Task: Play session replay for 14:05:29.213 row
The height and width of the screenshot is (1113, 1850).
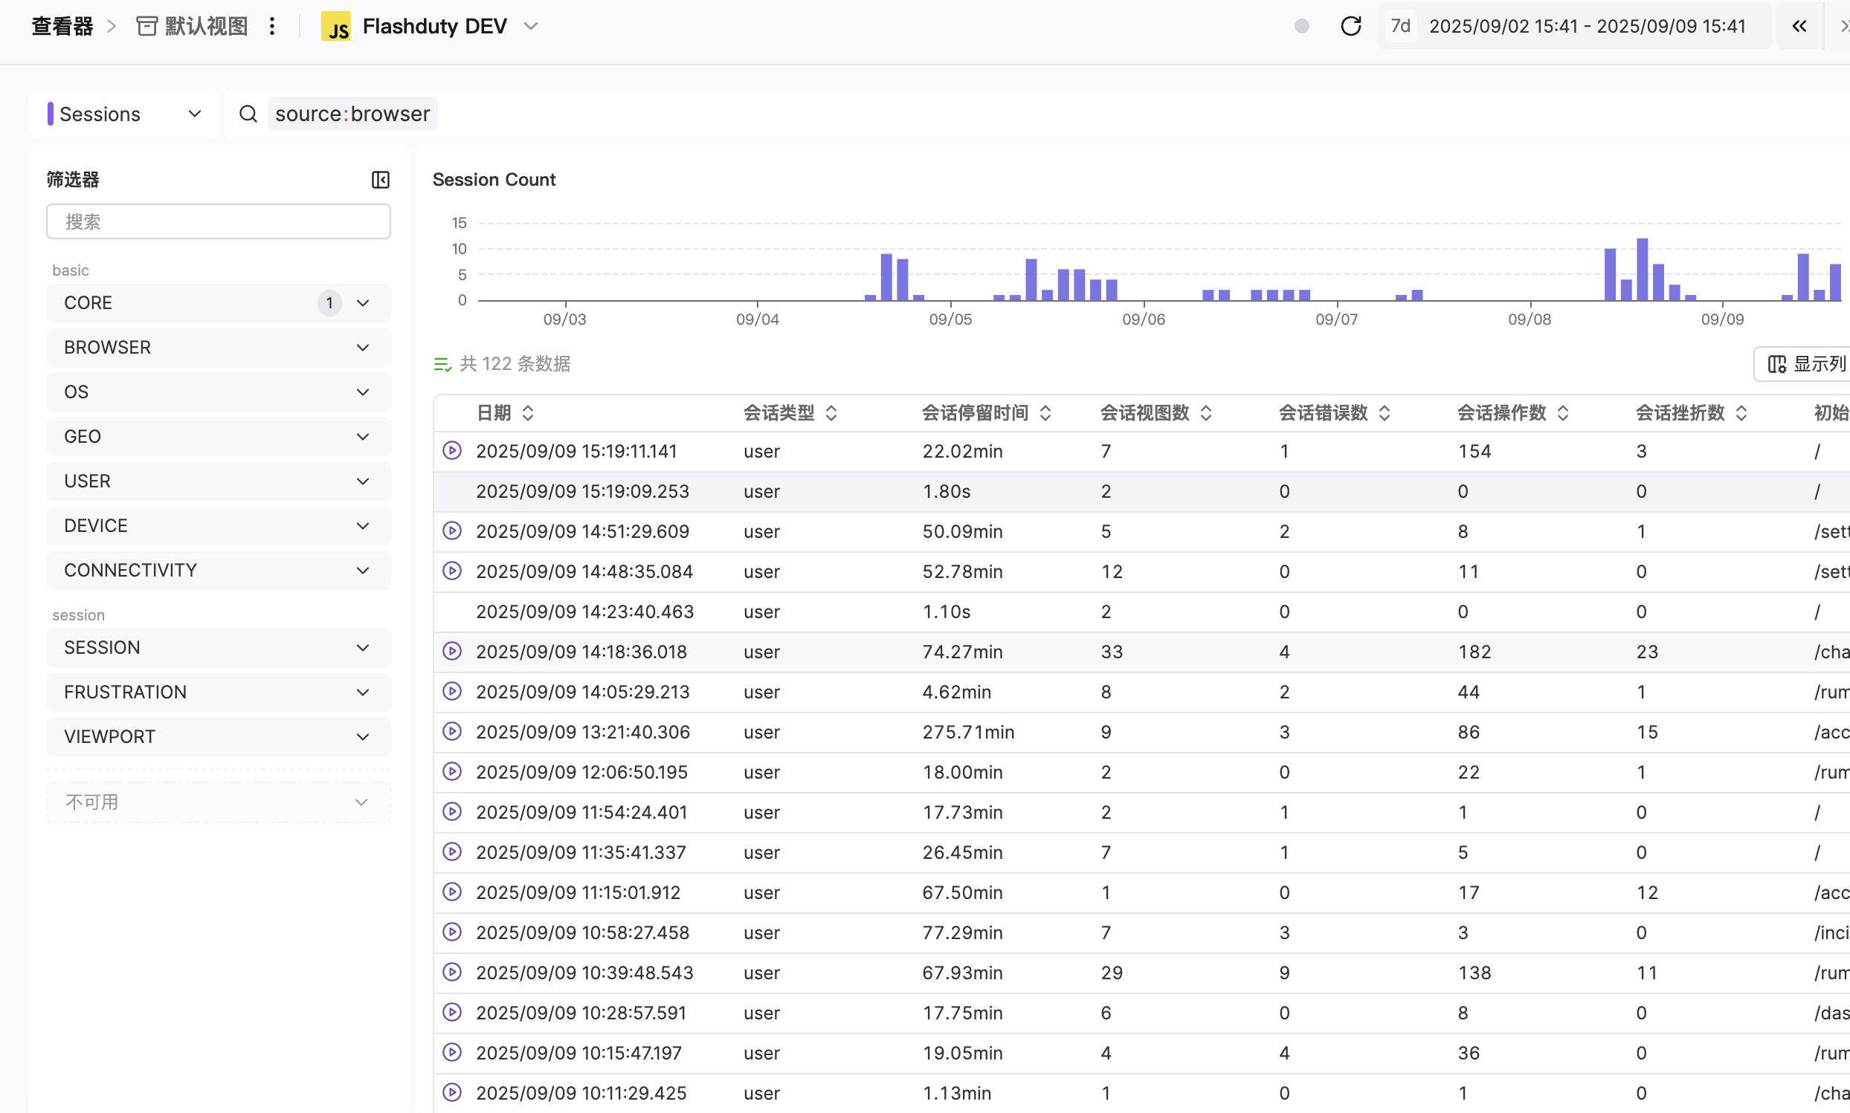Action: tap(452, 692)
